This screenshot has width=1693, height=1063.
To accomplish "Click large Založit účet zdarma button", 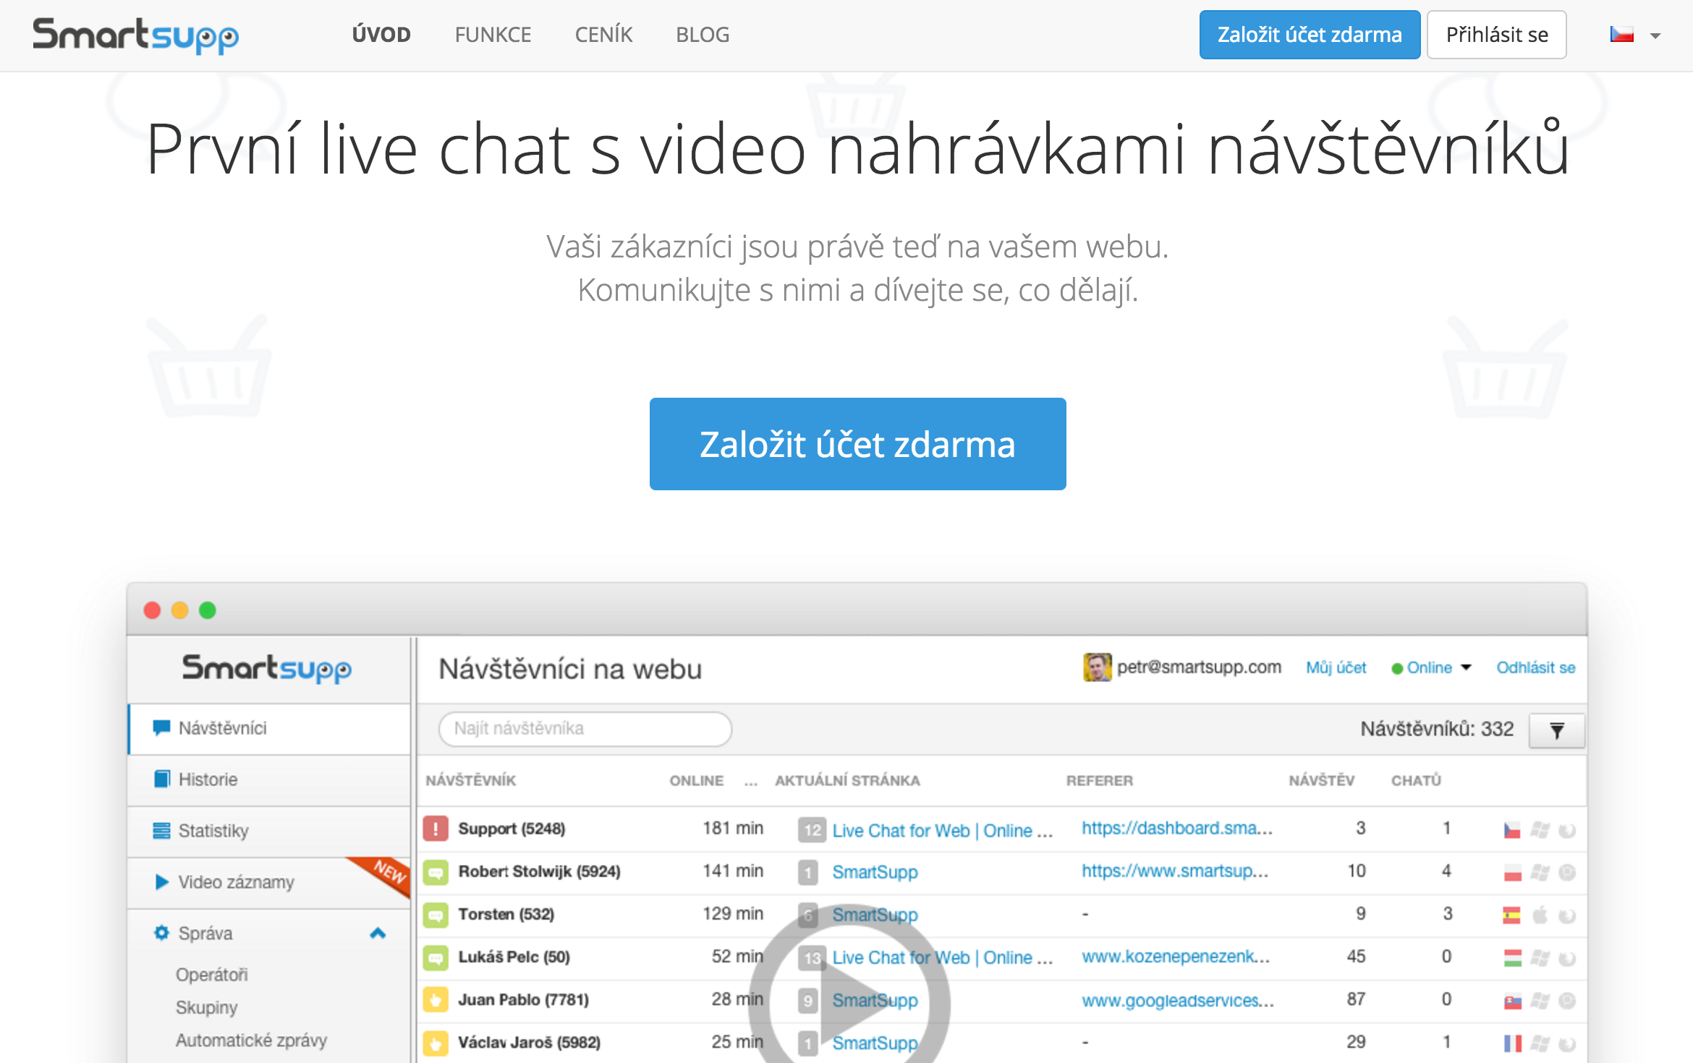I will 857,444.
